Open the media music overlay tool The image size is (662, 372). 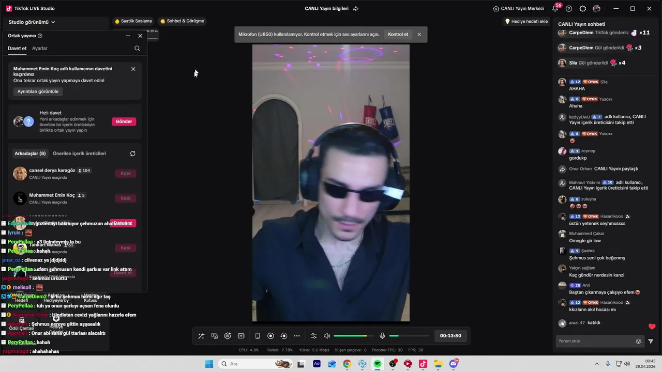tap(215, 336)
